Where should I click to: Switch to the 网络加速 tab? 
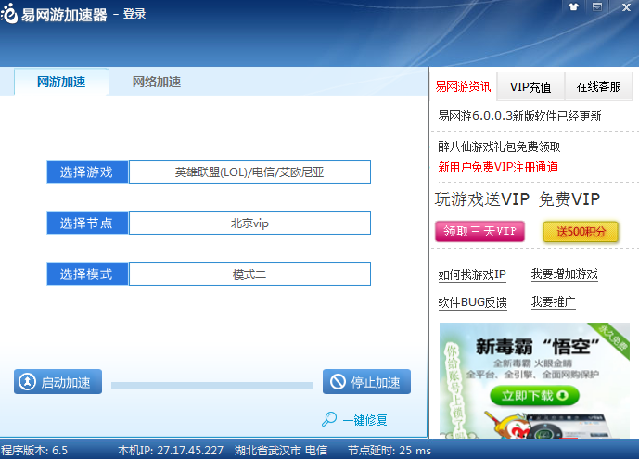[156, 82]
